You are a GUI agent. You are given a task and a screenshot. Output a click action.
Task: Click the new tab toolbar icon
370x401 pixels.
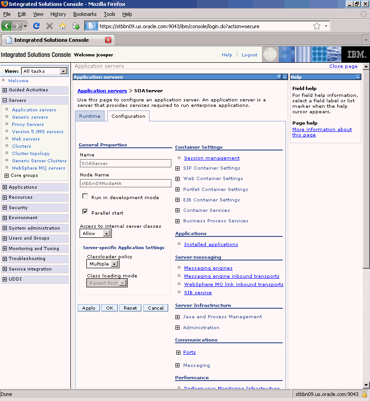point(76,26)
